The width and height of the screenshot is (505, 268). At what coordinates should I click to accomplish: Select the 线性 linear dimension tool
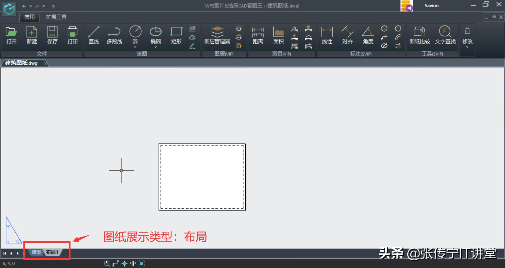(327, 35)
